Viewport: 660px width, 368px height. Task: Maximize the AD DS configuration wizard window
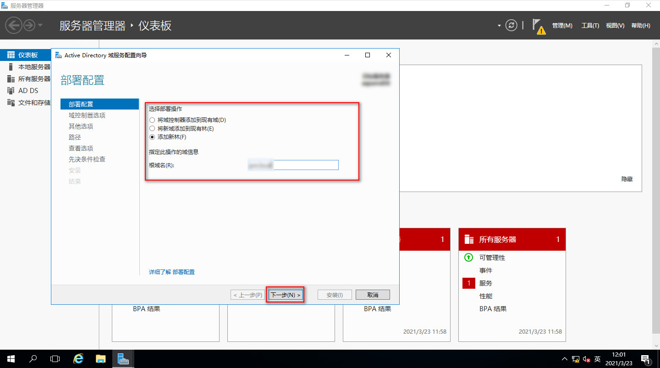pos(368,55)
